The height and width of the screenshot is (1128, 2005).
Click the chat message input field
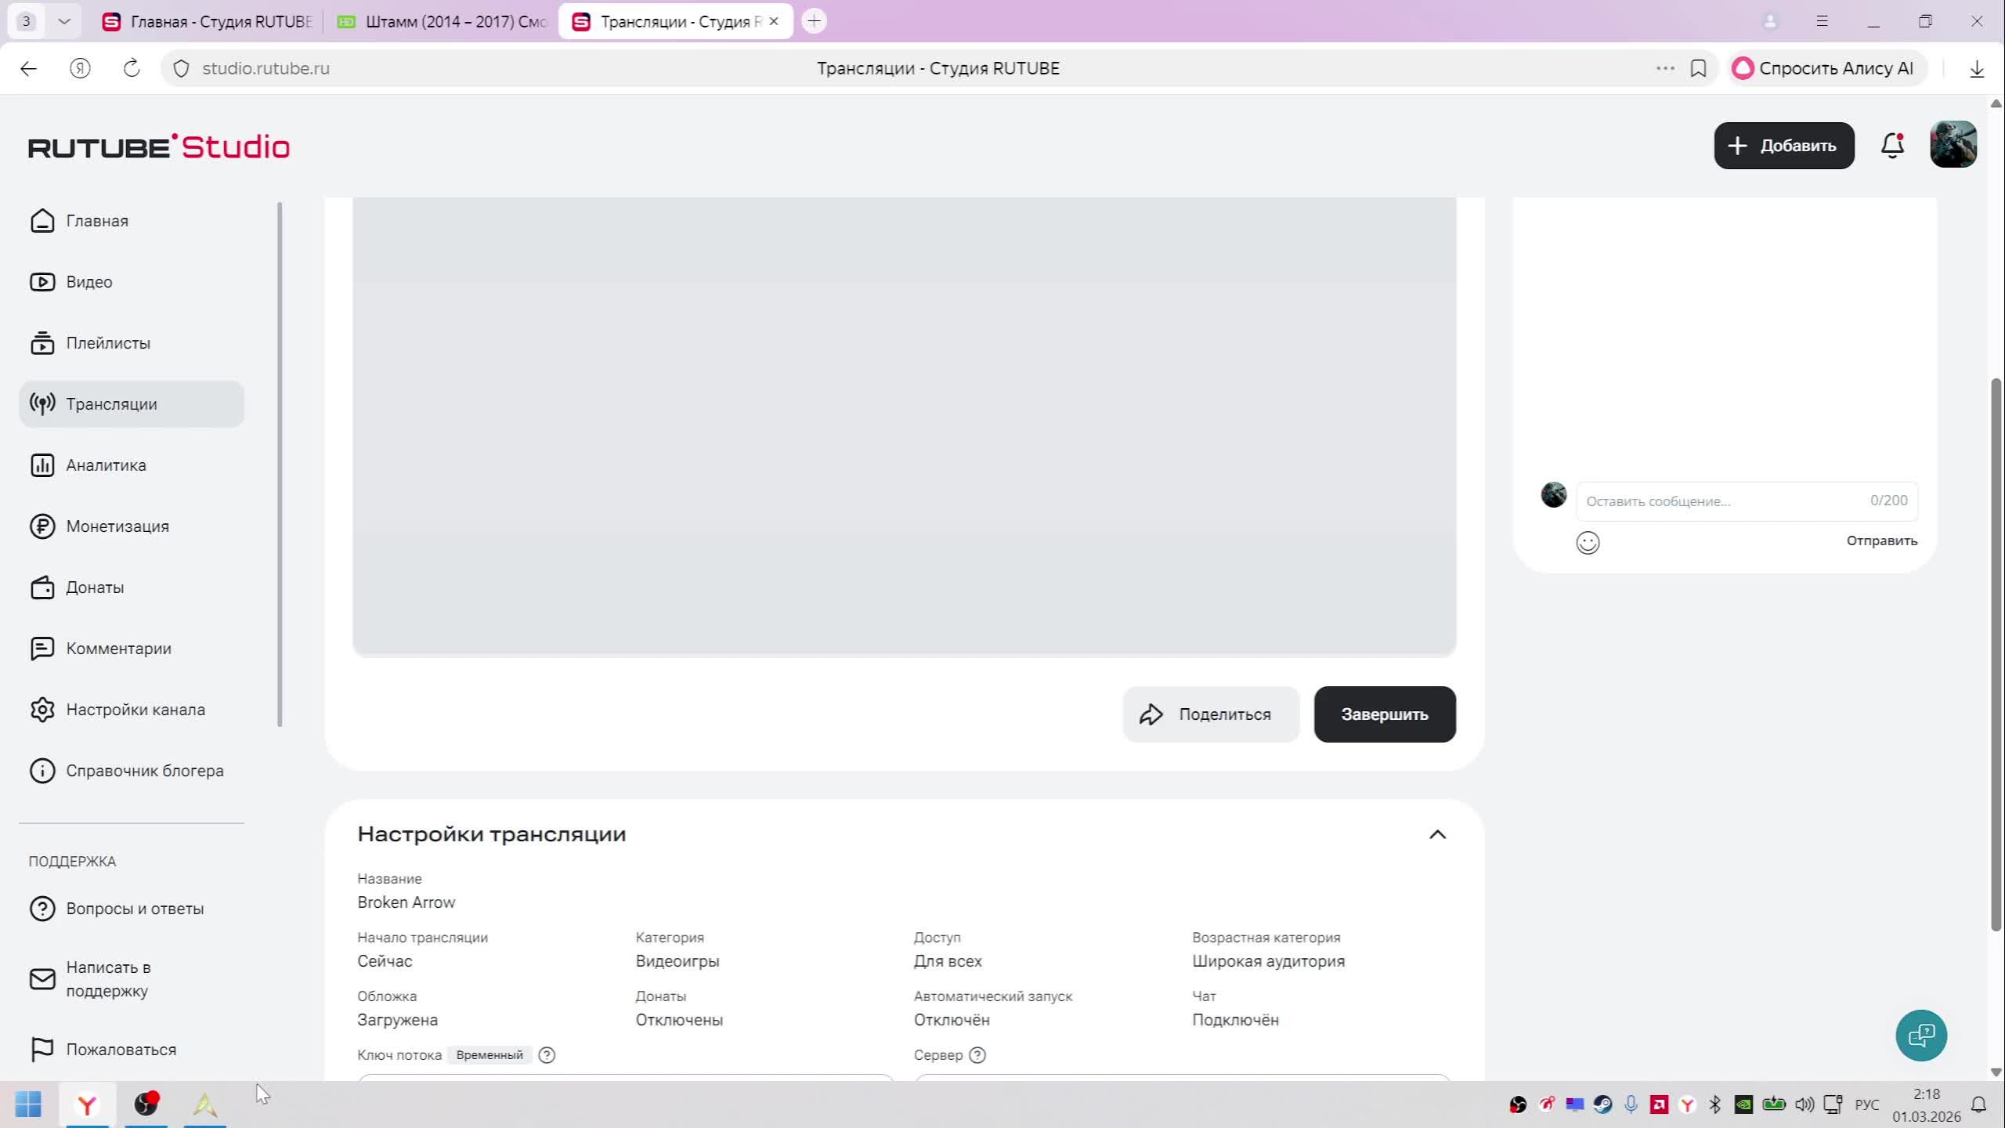click(1723, 501)
